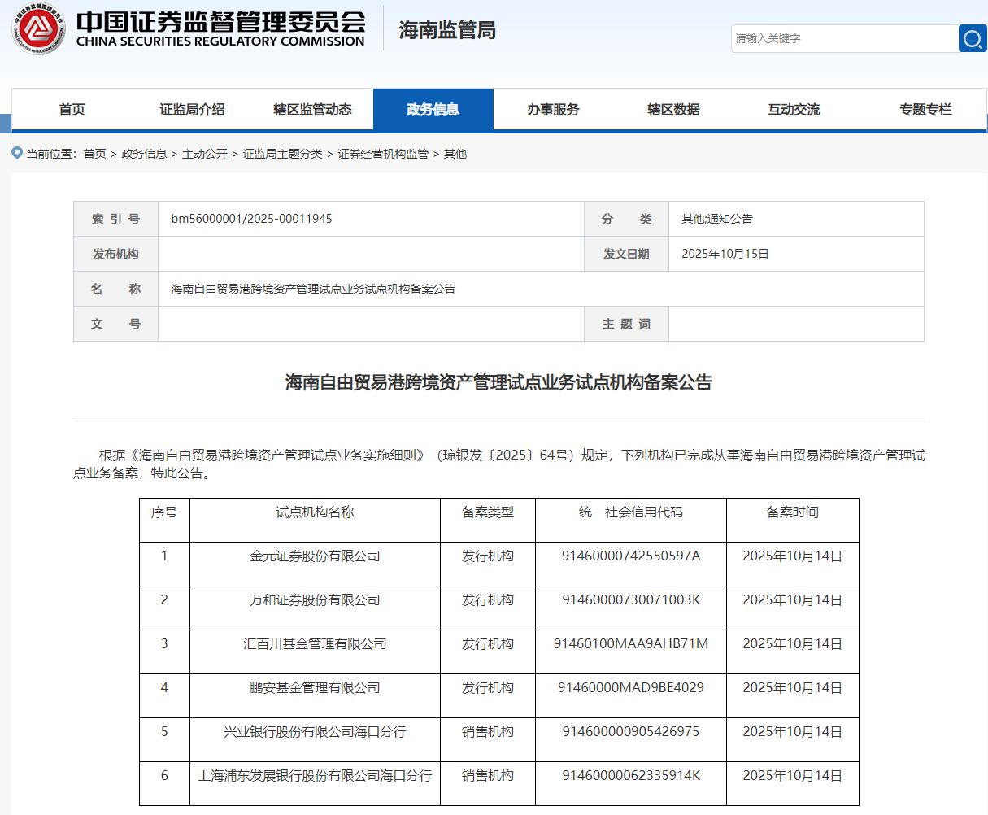Image resolution: width=988 pixels, height=815 pixels.
Task: Click 其他 at end of breadcrumb
Action: pos(455,154)
